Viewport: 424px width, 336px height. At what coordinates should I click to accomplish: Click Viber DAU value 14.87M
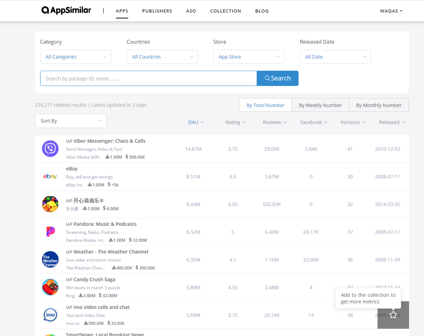pos(193,149)
